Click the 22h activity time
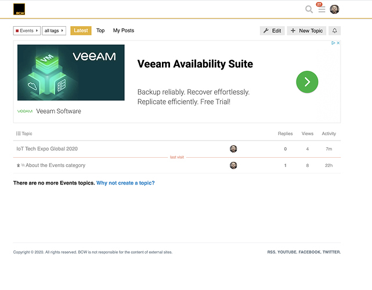372x290 pixels. [329, 165]
